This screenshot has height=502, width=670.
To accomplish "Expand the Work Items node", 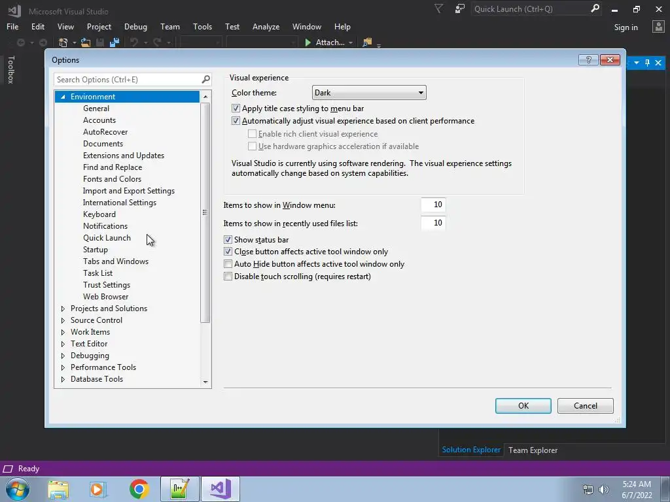I will point(63,332).
